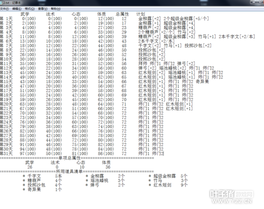Click the 超级金柳露 5个 list entry
The width and height of the screenshot is (264, 209).
point(168,176)
